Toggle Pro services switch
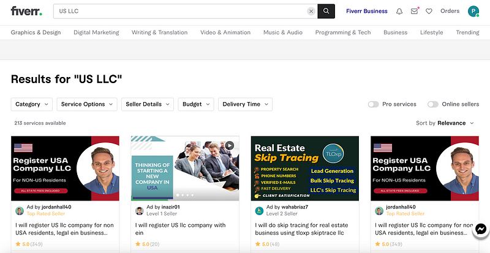This screenshot has height=253, width=490. point(373,105)
